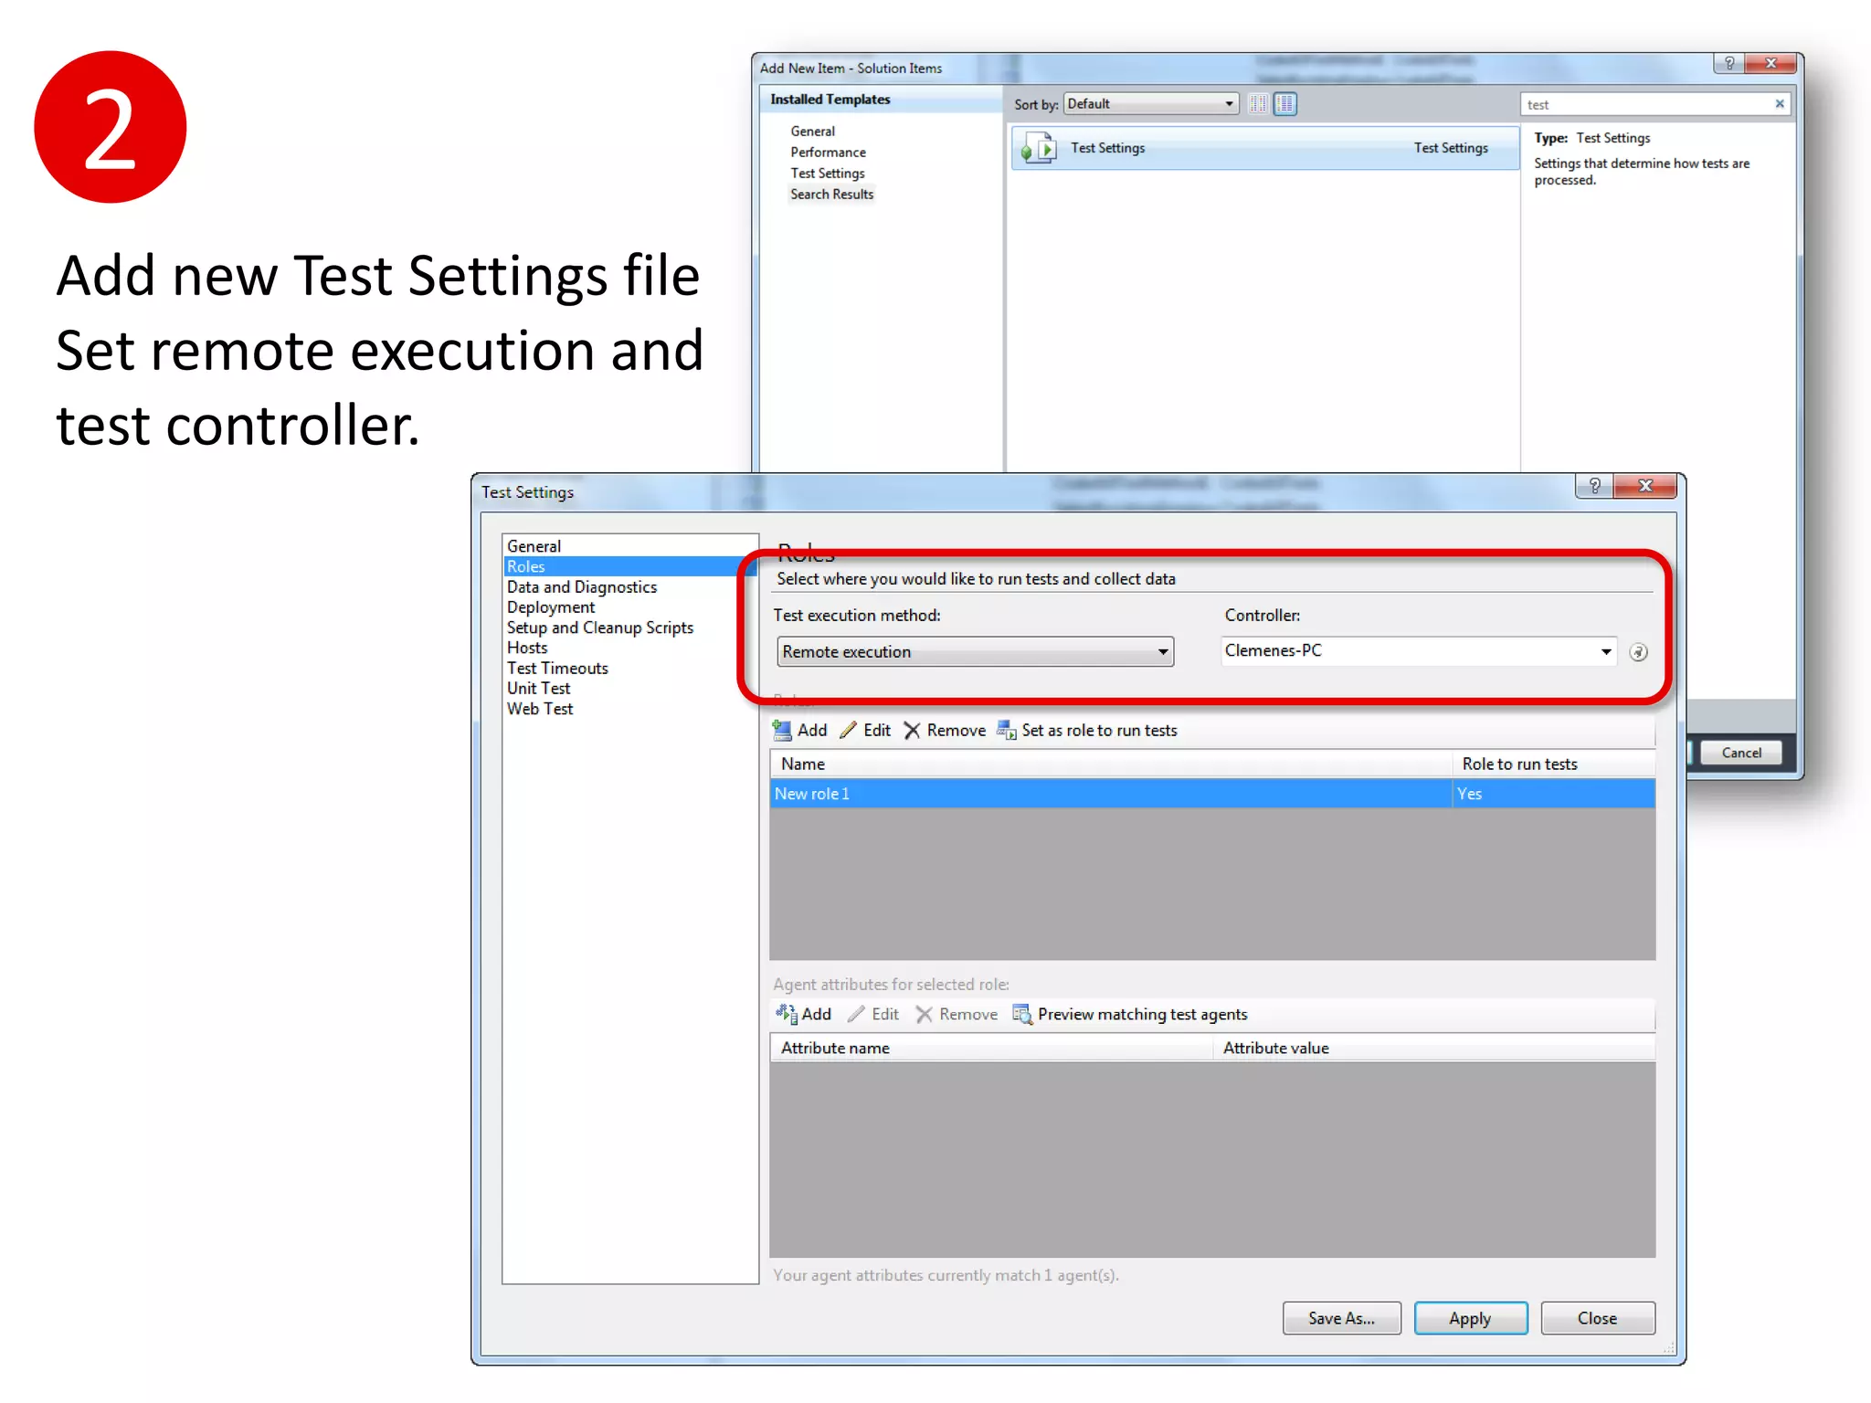Remove the selected role
Viewport: 1871px width, 1403px height.
(945, 731)
